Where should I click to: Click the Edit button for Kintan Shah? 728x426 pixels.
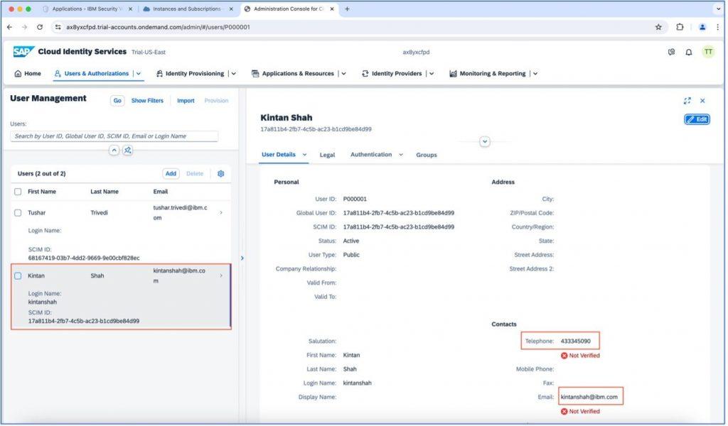click(697, 119)
